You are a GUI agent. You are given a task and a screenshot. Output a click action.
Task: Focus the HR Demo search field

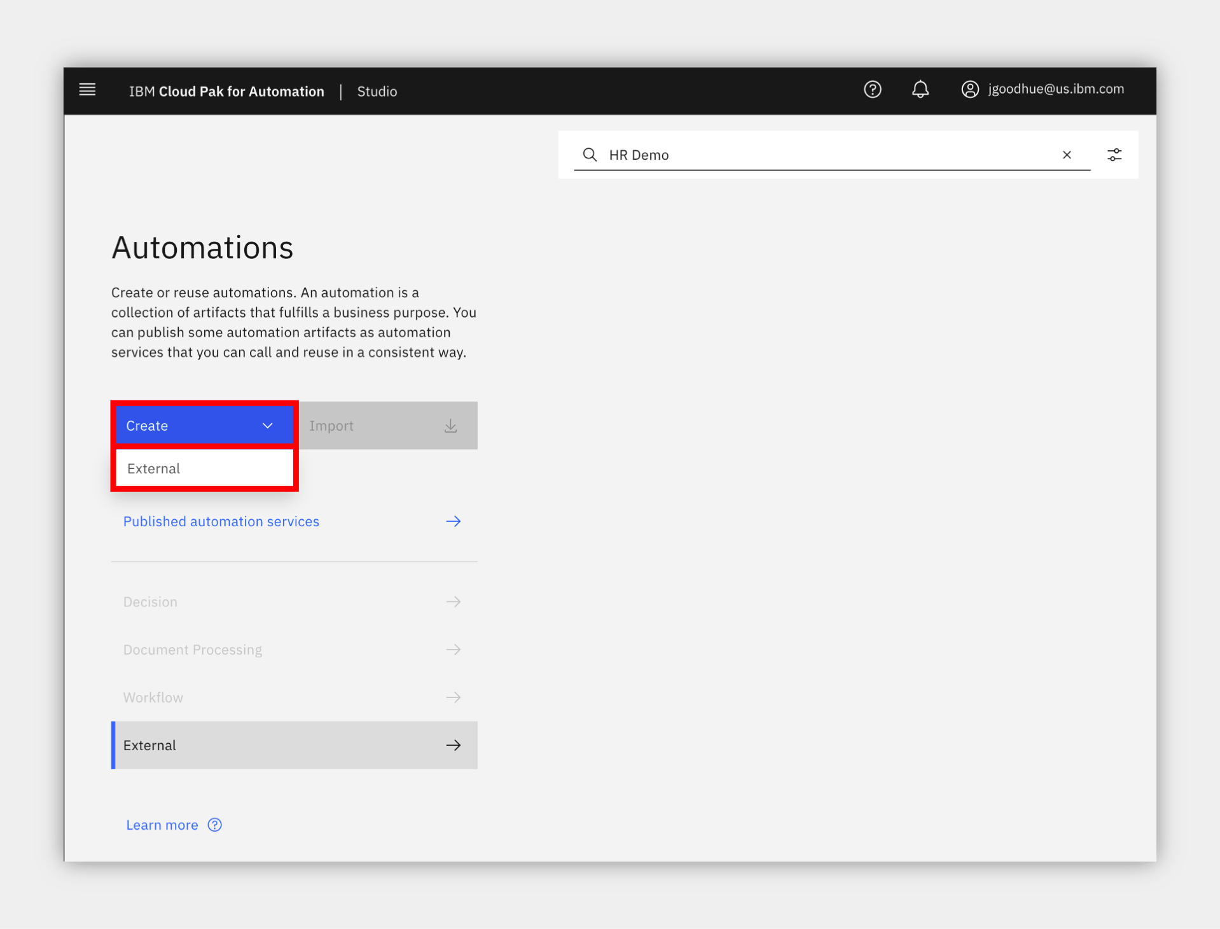tap(832, 155)
